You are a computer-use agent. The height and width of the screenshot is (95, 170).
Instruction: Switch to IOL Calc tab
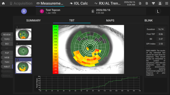click(x=79, y=3)
